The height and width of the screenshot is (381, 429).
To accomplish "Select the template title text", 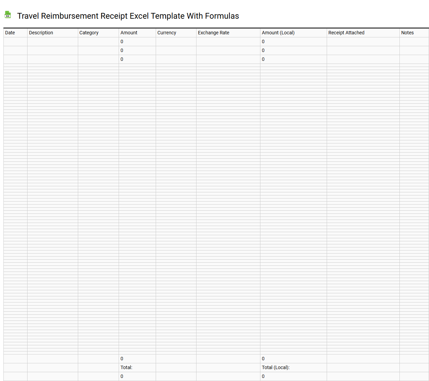I will click(x=128, y=16).
